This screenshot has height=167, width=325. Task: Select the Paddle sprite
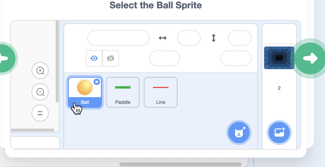click(x=123, y=92)
